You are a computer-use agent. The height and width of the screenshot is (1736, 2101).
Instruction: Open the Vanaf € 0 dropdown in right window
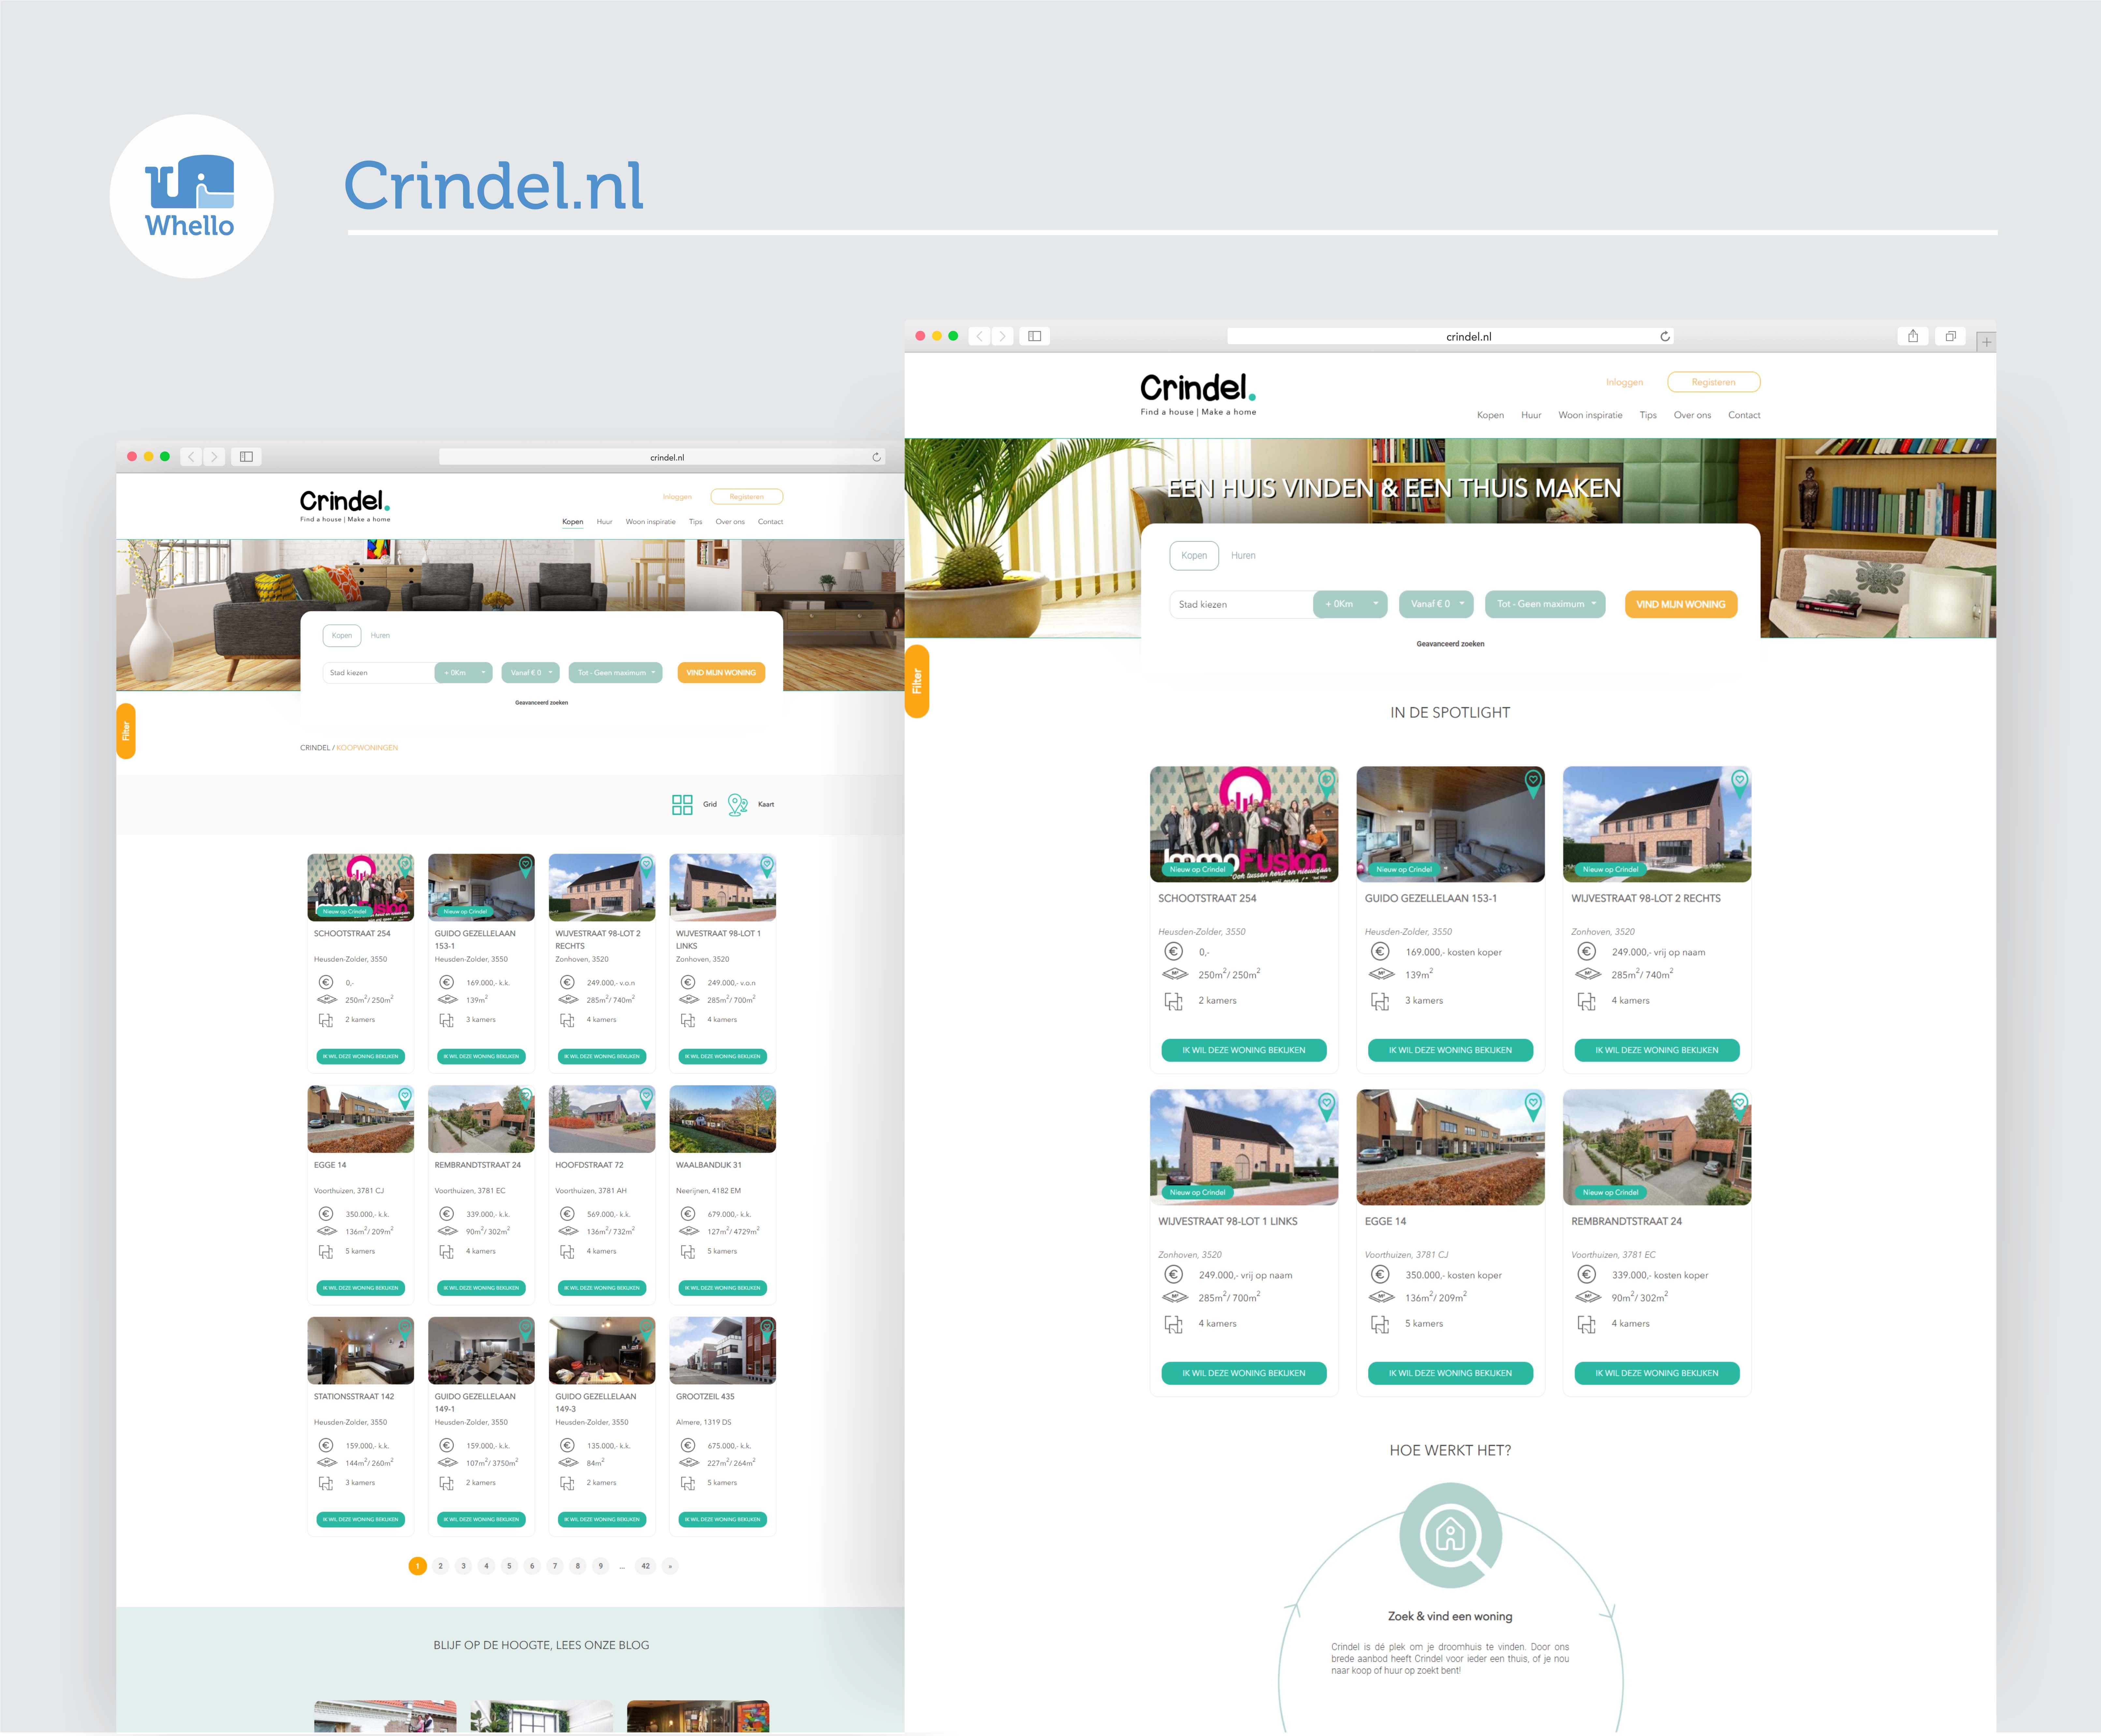click(x=1436, y=604)
